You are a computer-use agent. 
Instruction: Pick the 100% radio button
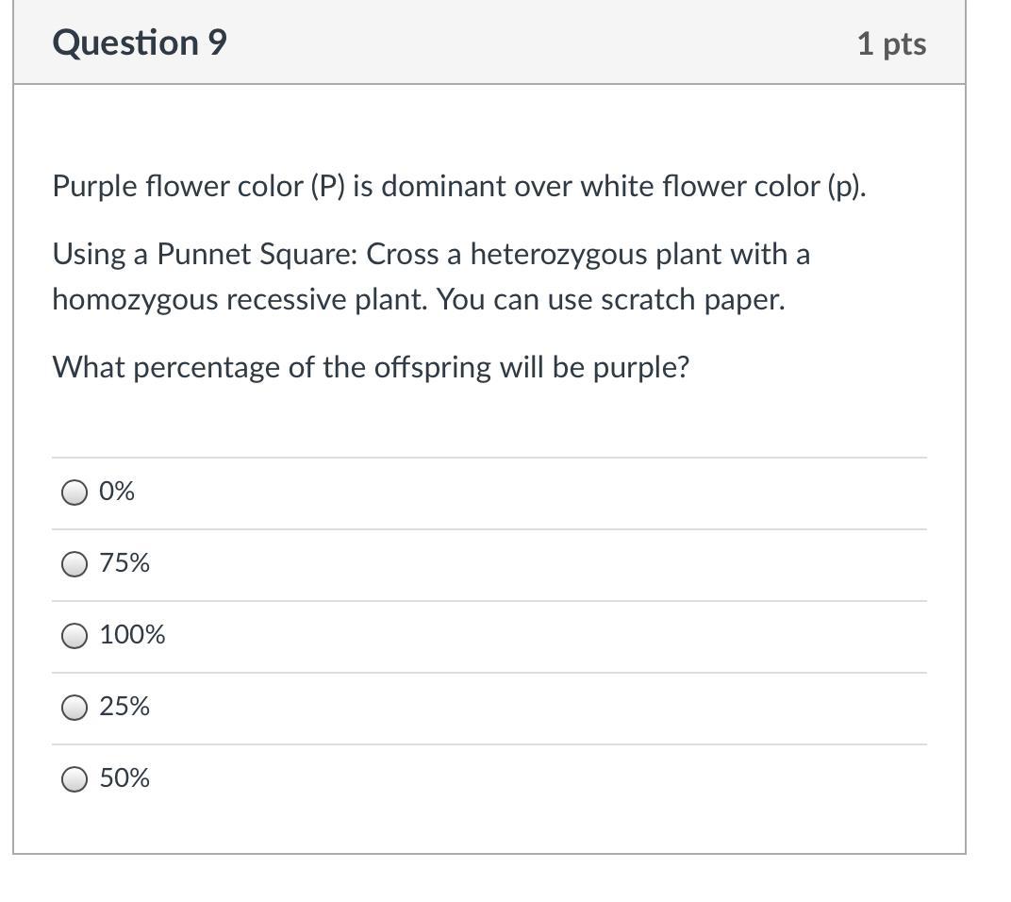coord(75,636)
